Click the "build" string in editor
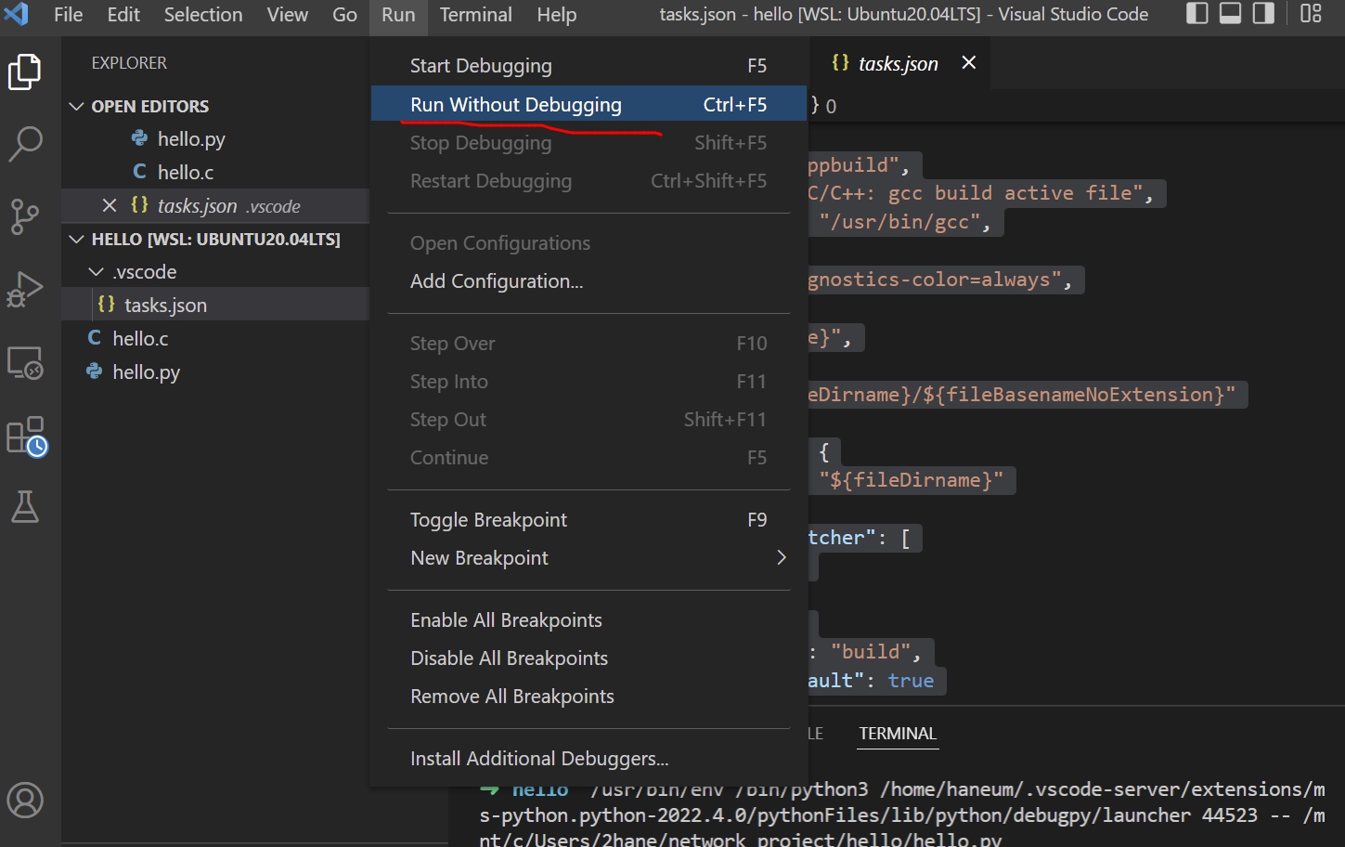The width and height of the screenshot is (1345, 847). coord(870,652)
